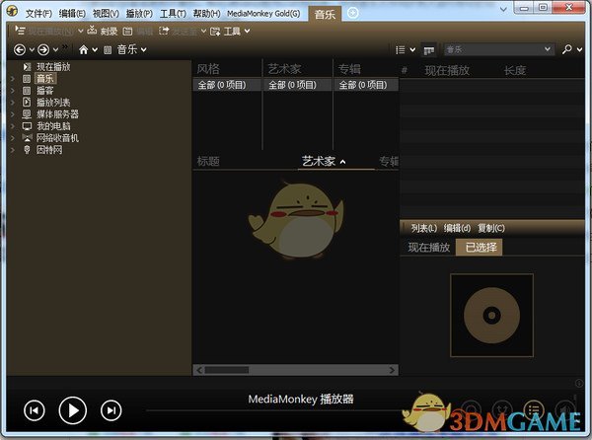Click the forward navigation arrow icon

pyautogui.click(x=43, y=49)
